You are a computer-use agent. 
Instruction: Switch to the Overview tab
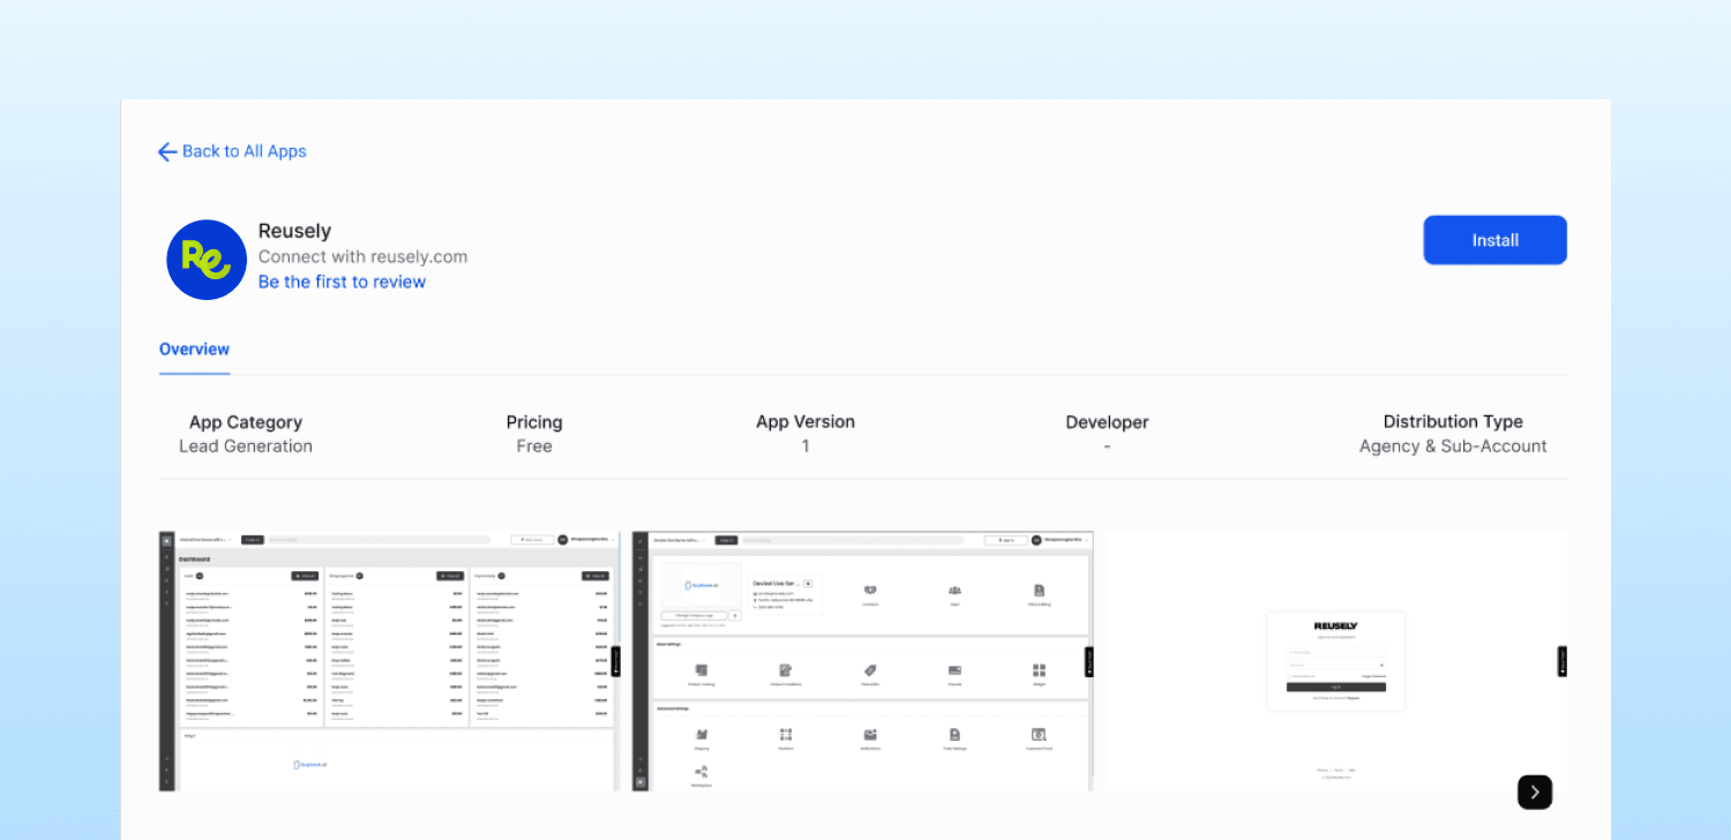(x=194, y=350)
